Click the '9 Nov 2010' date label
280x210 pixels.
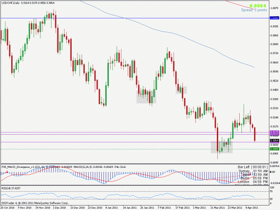coord(25,208)
